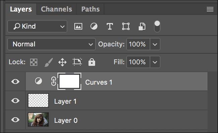Hide the Curves 1 layer
This screenshot has height=133, width=218.
pyautogui.click(x=15, y=82)
